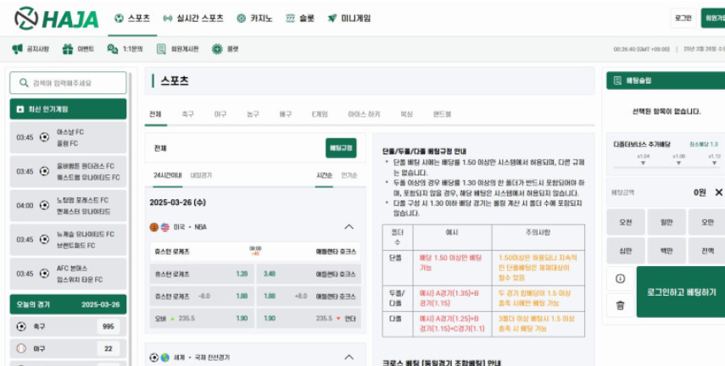Viewport: 725px width, 366px height.
Task: Open the 공지사항 megaphone icon
Action: pyautogui.click(x=18, y=49)
